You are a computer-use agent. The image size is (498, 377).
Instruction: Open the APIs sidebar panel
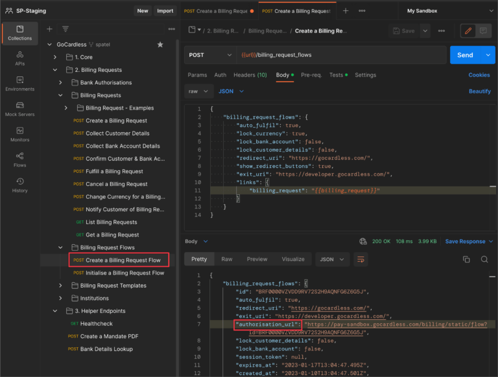[19, 58]
